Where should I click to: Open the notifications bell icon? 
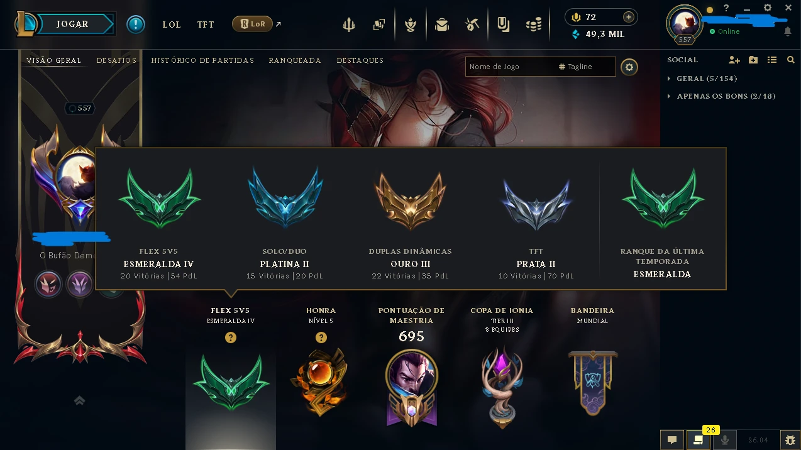pyautogui.click(x=788, y=31)
